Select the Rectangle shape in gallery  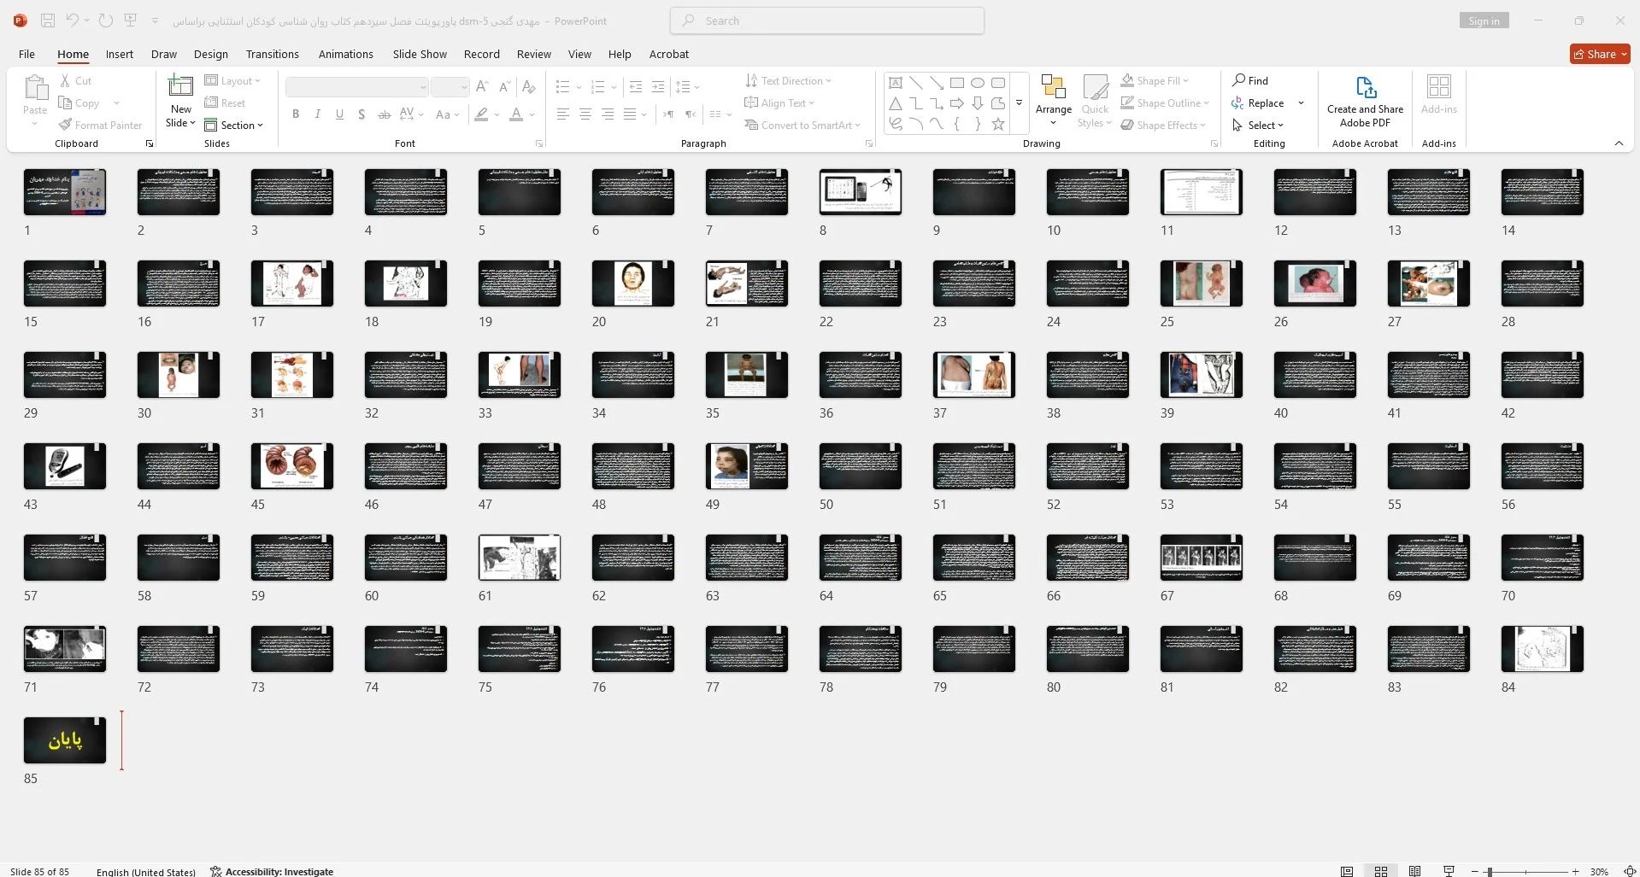[x=957, y=83]
